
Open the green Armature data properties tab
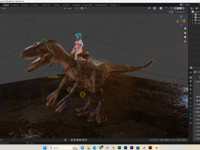(x=191, y=110)
